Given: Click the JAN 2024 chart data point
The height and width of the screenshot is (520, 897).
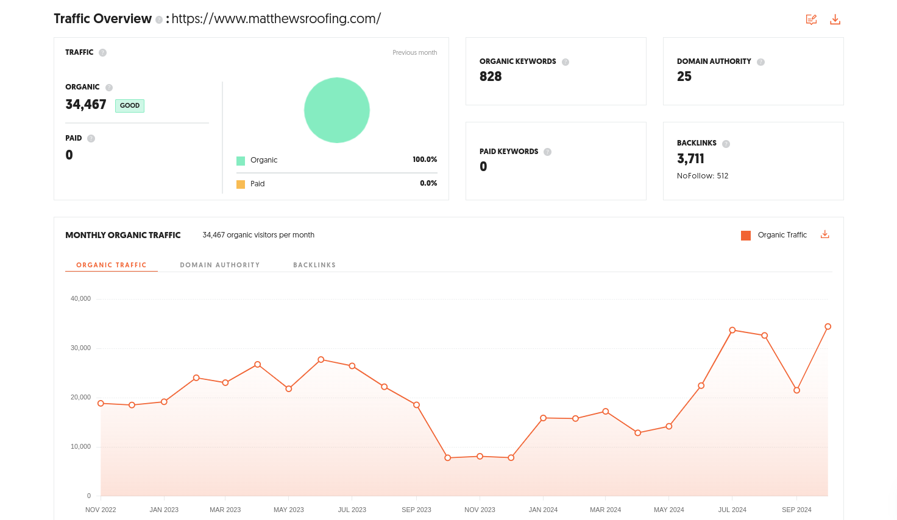Looking at the screenshot, I should (543, 418).
